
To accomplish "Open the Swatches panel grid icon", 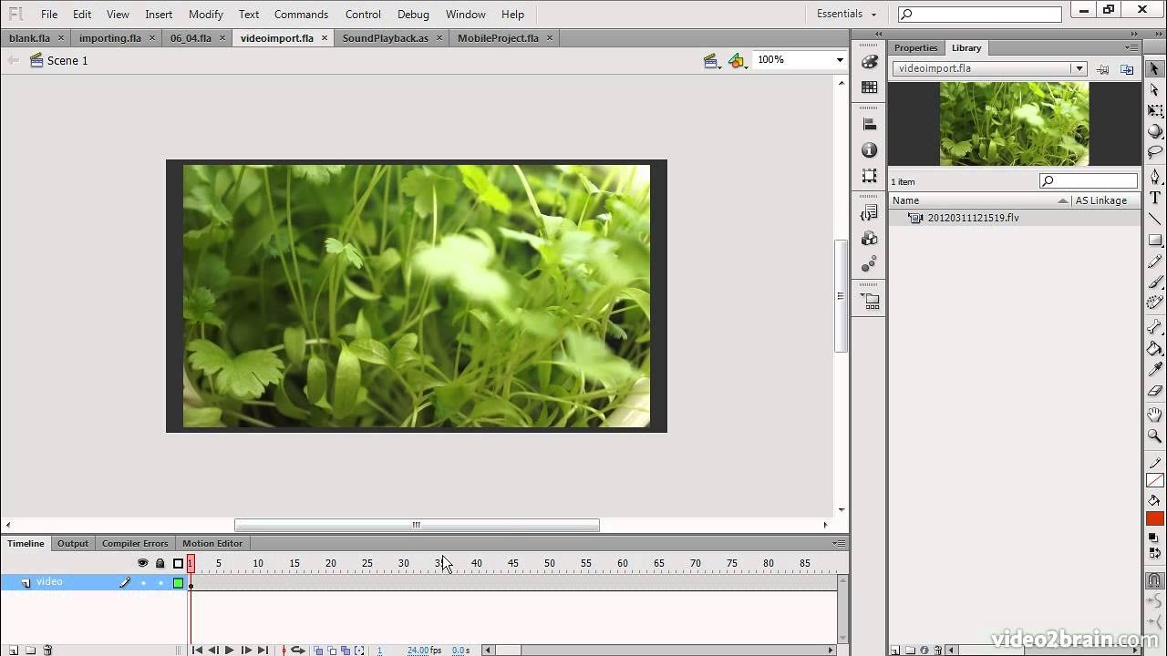I will (870, 87).
